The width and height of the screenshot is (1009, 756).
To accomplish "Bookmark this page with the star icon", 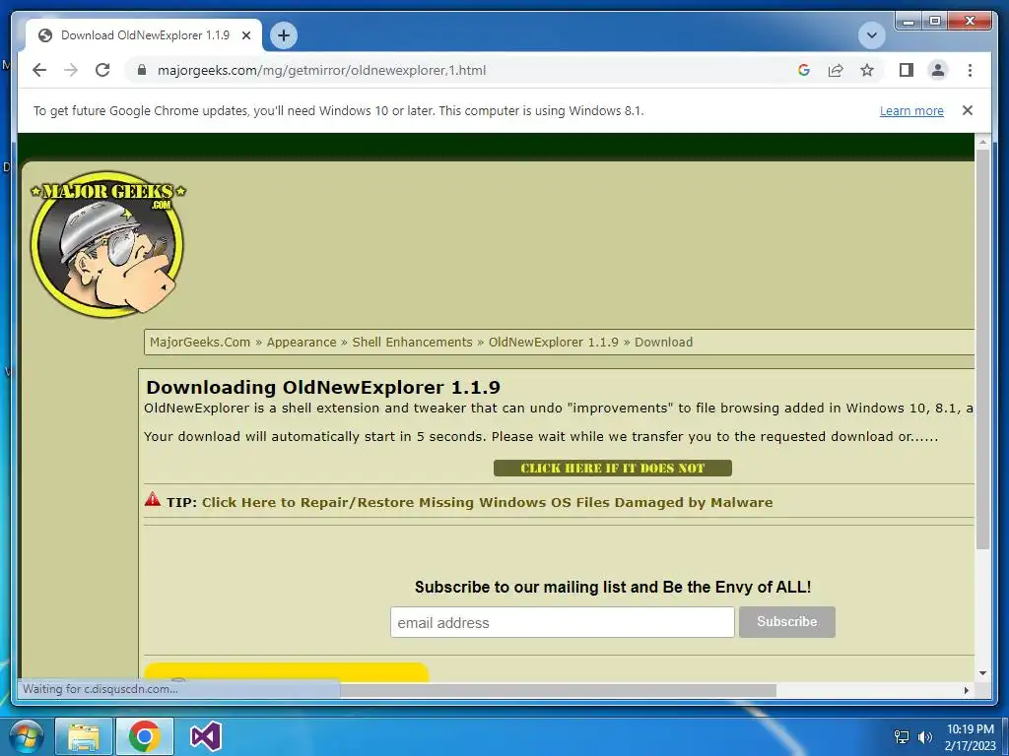I will coord(867,70).
